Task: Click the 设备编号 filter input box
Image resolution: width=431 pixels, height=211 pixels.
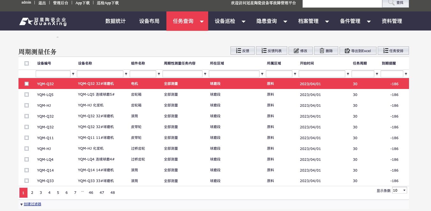Action: click(53, 74)
